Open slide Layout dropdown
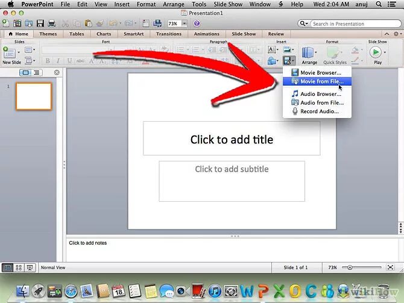This screenshot has width=404, height=303. pyautogui.click(x=30, y=49)
